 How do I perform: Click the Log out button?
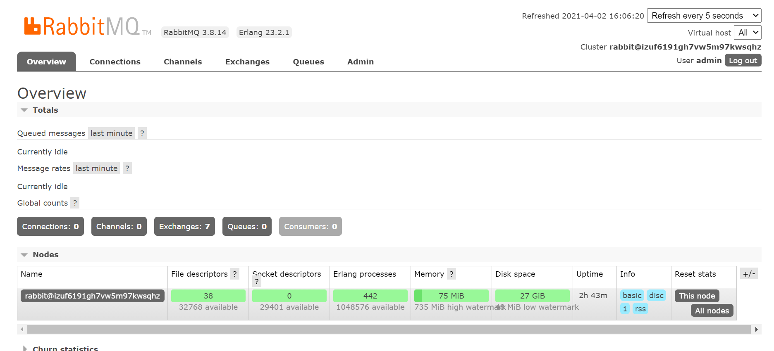point(743,60)
